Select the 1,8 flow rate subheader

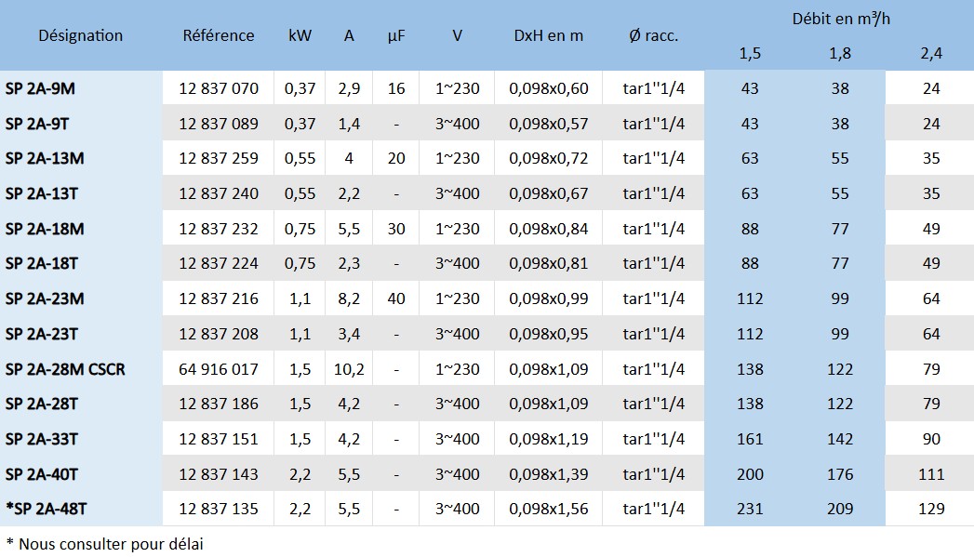pyautogui.click(x=839, y=53)
